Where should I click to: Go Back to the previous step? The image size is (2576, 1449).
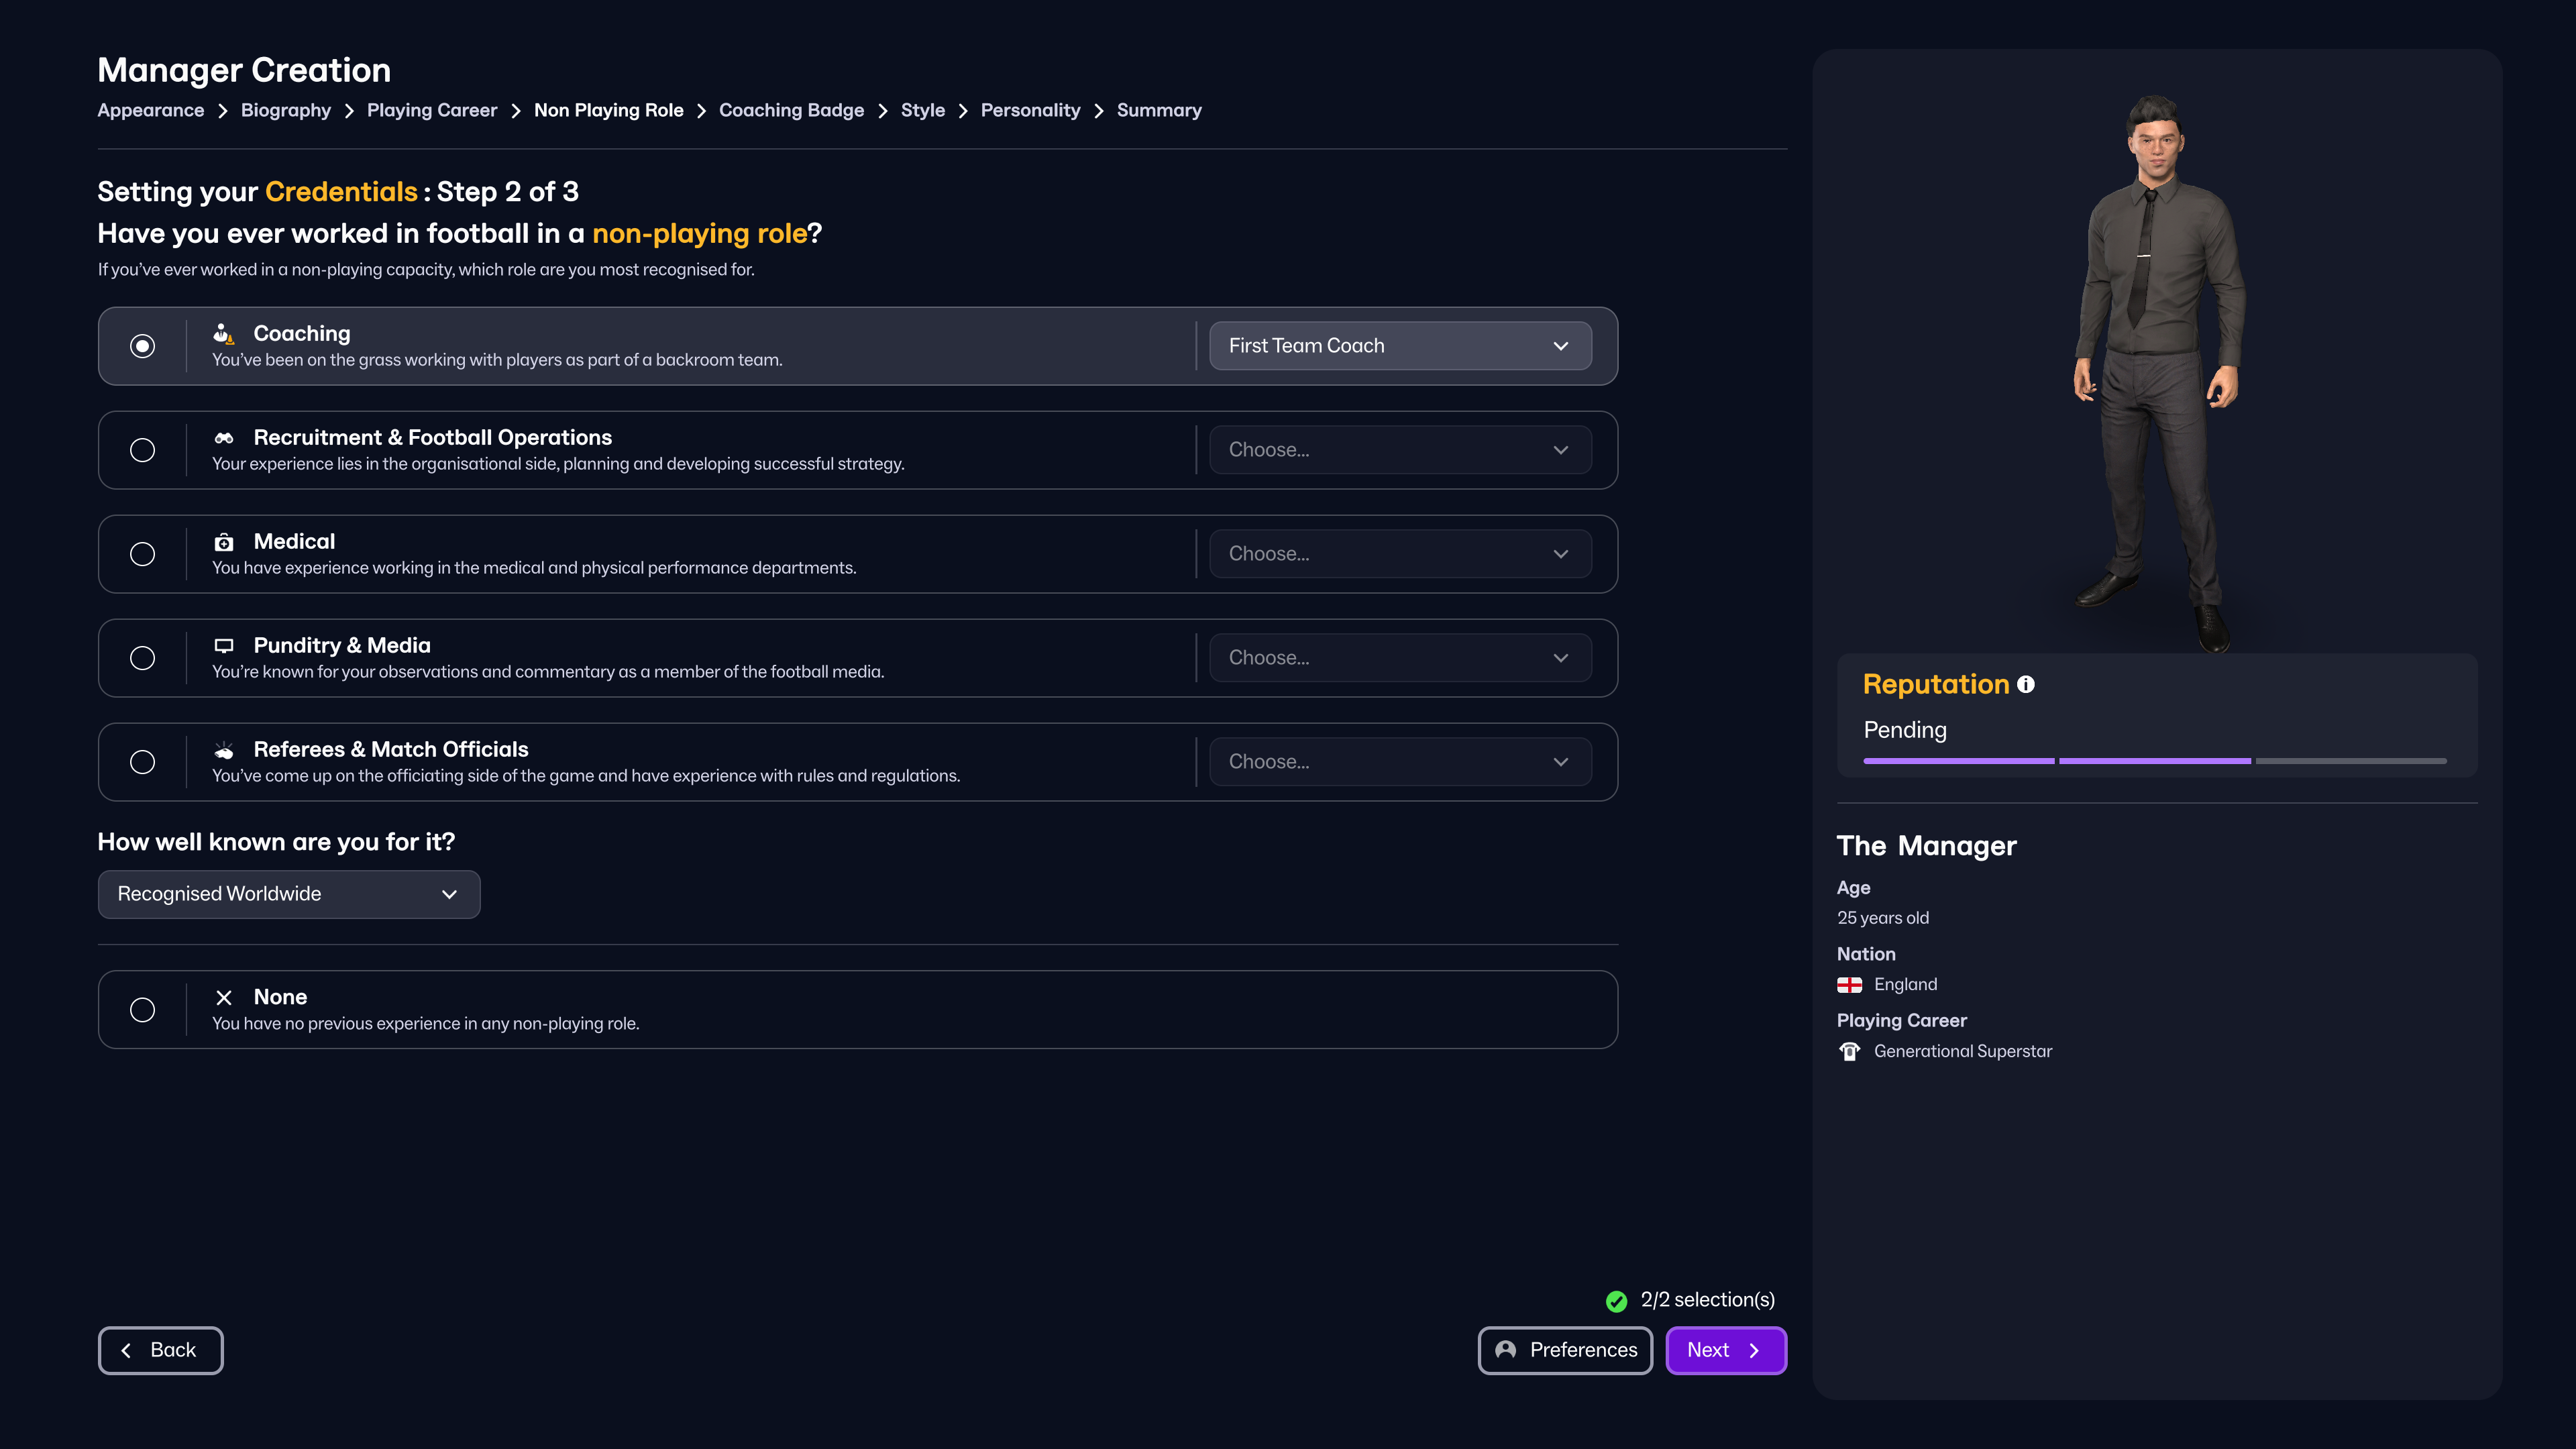click(161, 1350)
